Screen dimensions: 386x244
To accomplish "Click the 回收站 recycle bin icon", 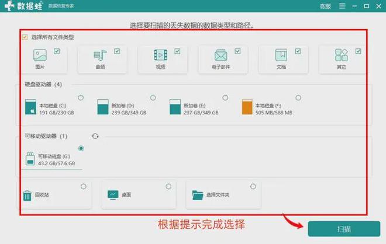I will coord(27,195).
